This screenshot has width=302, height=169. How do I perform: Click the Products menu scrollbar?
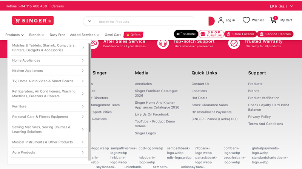point(89,86)
